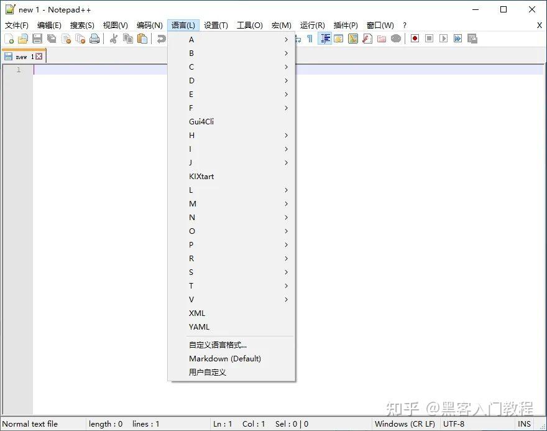Open a file via the folder toolbar icon

point(24,38)
